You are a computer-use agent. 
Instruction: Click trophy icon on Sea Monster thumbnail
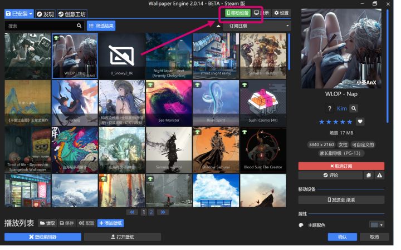pos(150,84)
